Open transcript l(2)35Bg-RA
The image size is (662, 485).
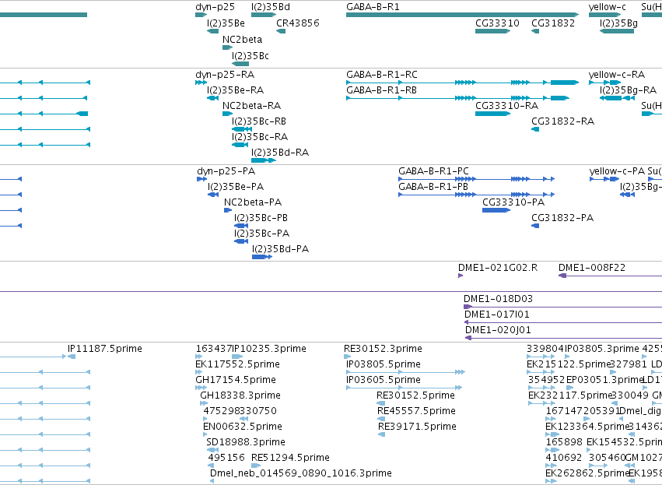coord(629,90)
